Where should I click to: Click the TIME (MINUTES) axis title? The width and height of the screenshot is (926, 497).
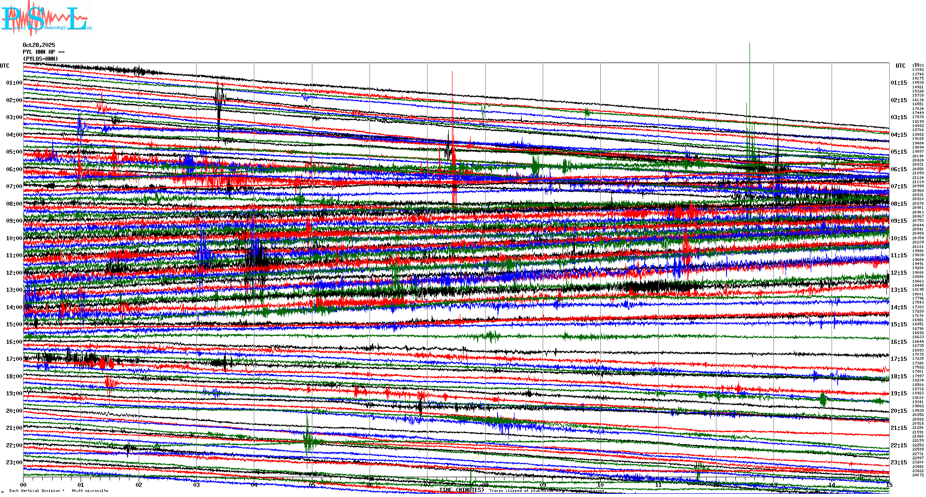tap(461, 490)
